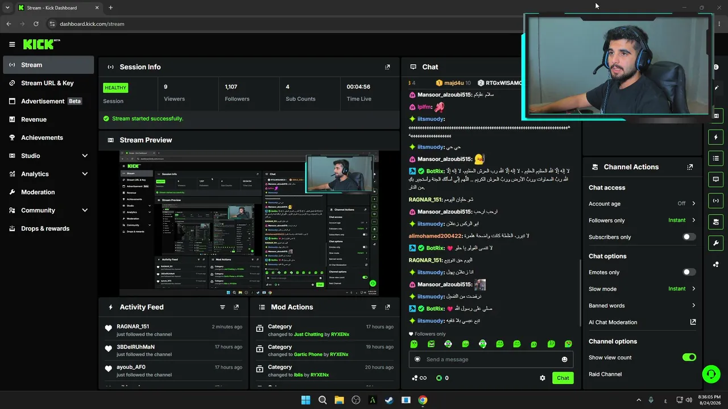This screenshot has width=728, height=409.
Task: Pop out the Activity Feed panel
Action: point(236,307)
